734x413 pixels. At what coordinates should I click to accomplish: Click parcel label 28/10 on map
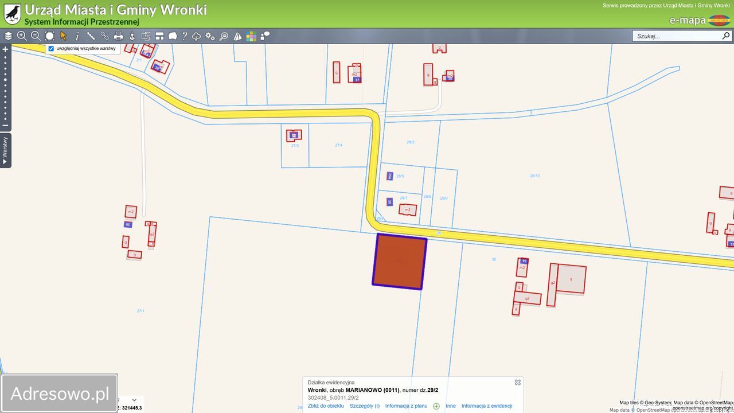tap(534, 176)
